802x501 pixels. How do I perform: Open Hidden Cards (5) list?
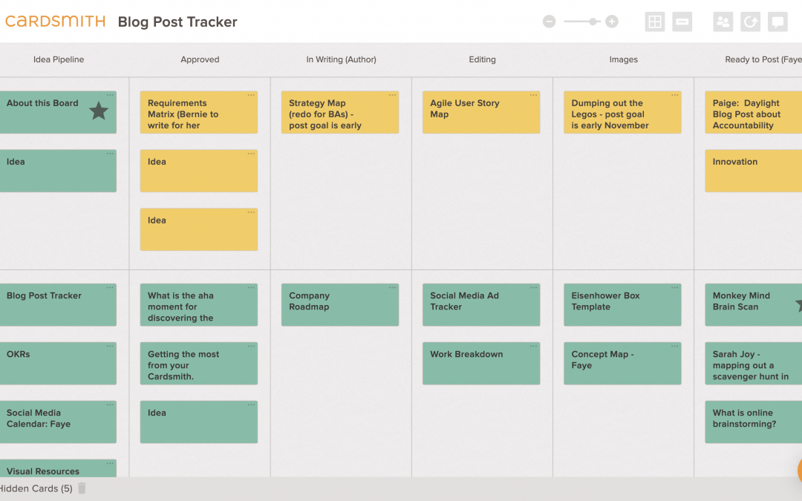coord(36,488)
